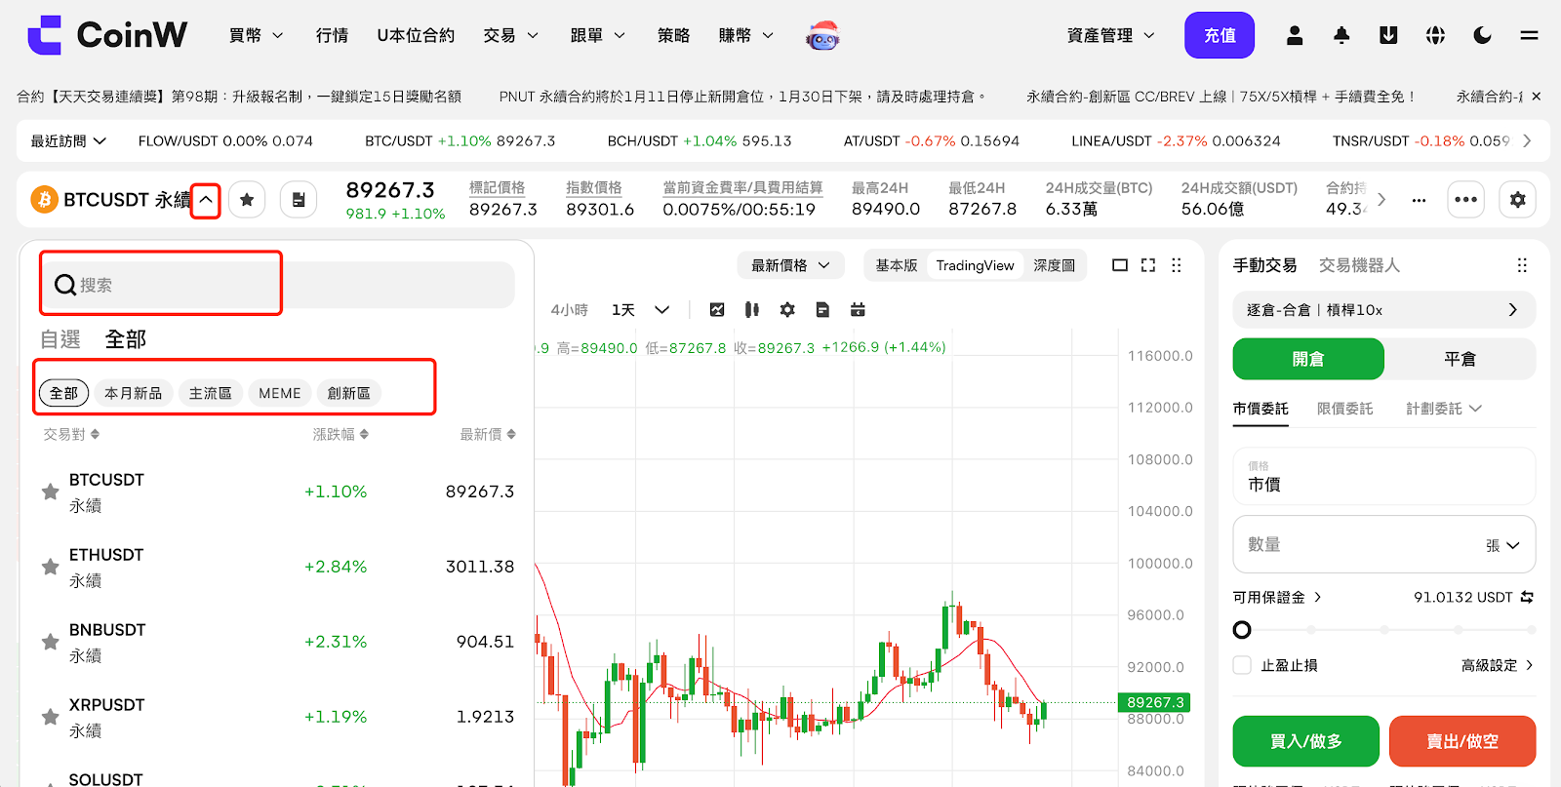Favorite BTCUSDT with the header star button

pos(247,200)
